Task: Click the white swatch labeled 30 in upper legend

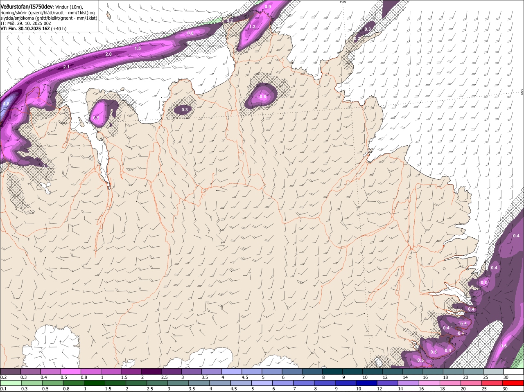Action: (x=513, y=372)
